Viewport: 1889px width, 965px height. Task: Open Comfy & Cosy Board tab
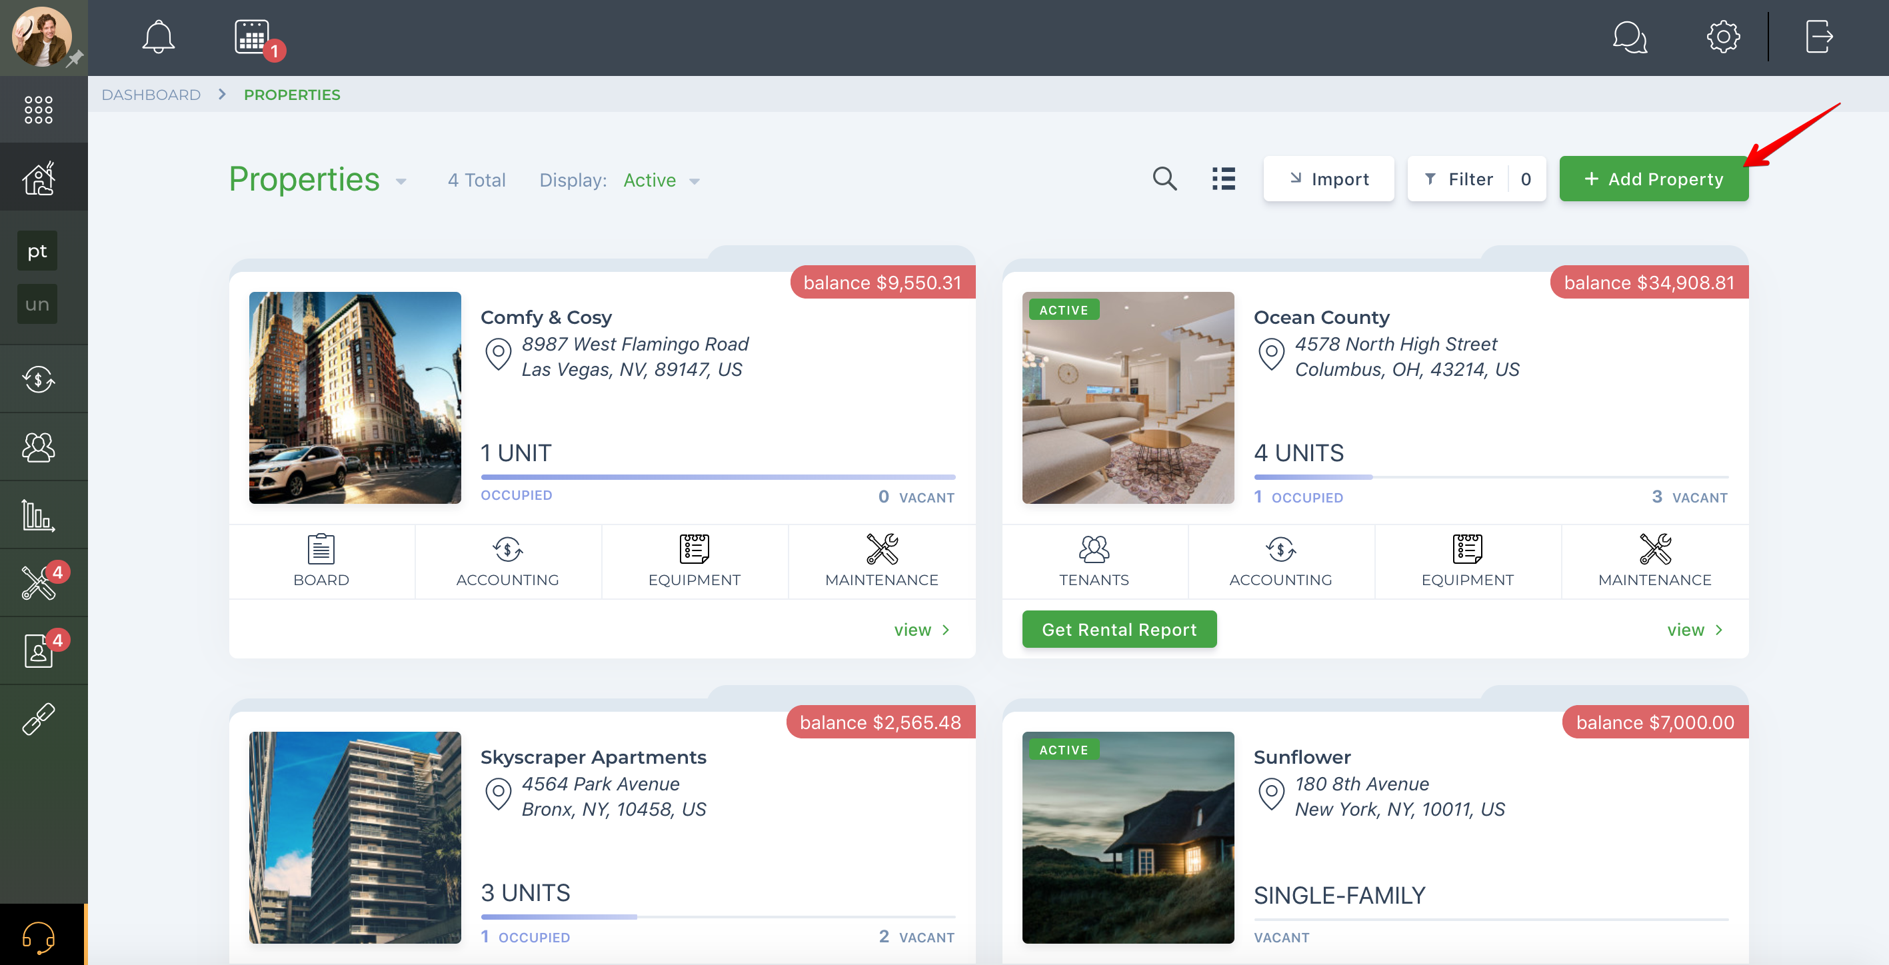pyautogui.click(x=321, y=561)
